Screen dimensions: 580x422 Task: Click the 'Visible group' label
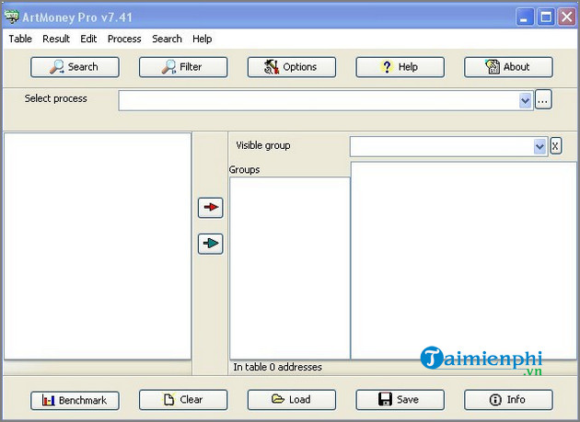263,145
